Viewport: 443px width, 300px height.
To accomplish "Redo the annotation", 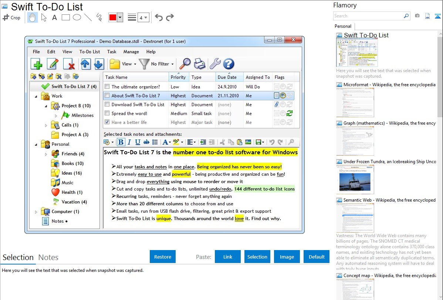I will [x=170, y=17].
